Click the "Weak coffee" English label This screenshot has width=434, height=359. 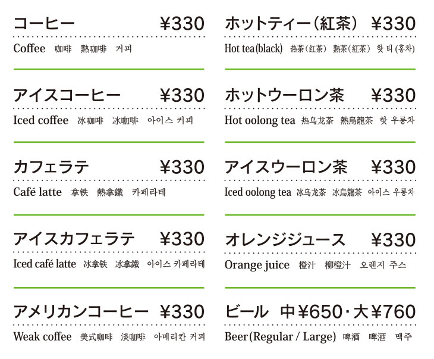pos(42,336)
